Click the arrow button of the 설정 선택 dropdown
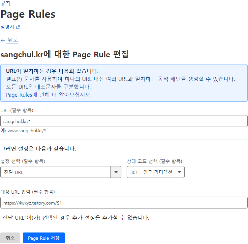248x244 pixels. click(116, 172)
